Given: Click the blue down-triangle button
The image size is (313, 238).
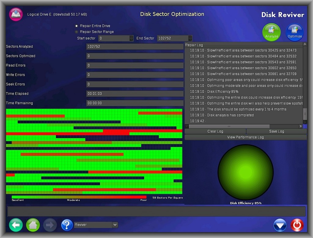Looking at the screenshot, I should (x=280, y=225).
